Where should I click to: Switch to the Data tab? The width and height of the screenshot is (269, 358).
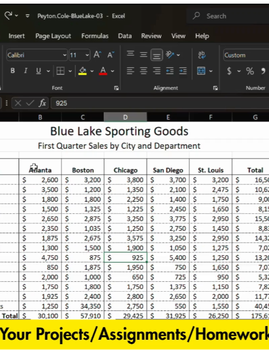(125, 36)
